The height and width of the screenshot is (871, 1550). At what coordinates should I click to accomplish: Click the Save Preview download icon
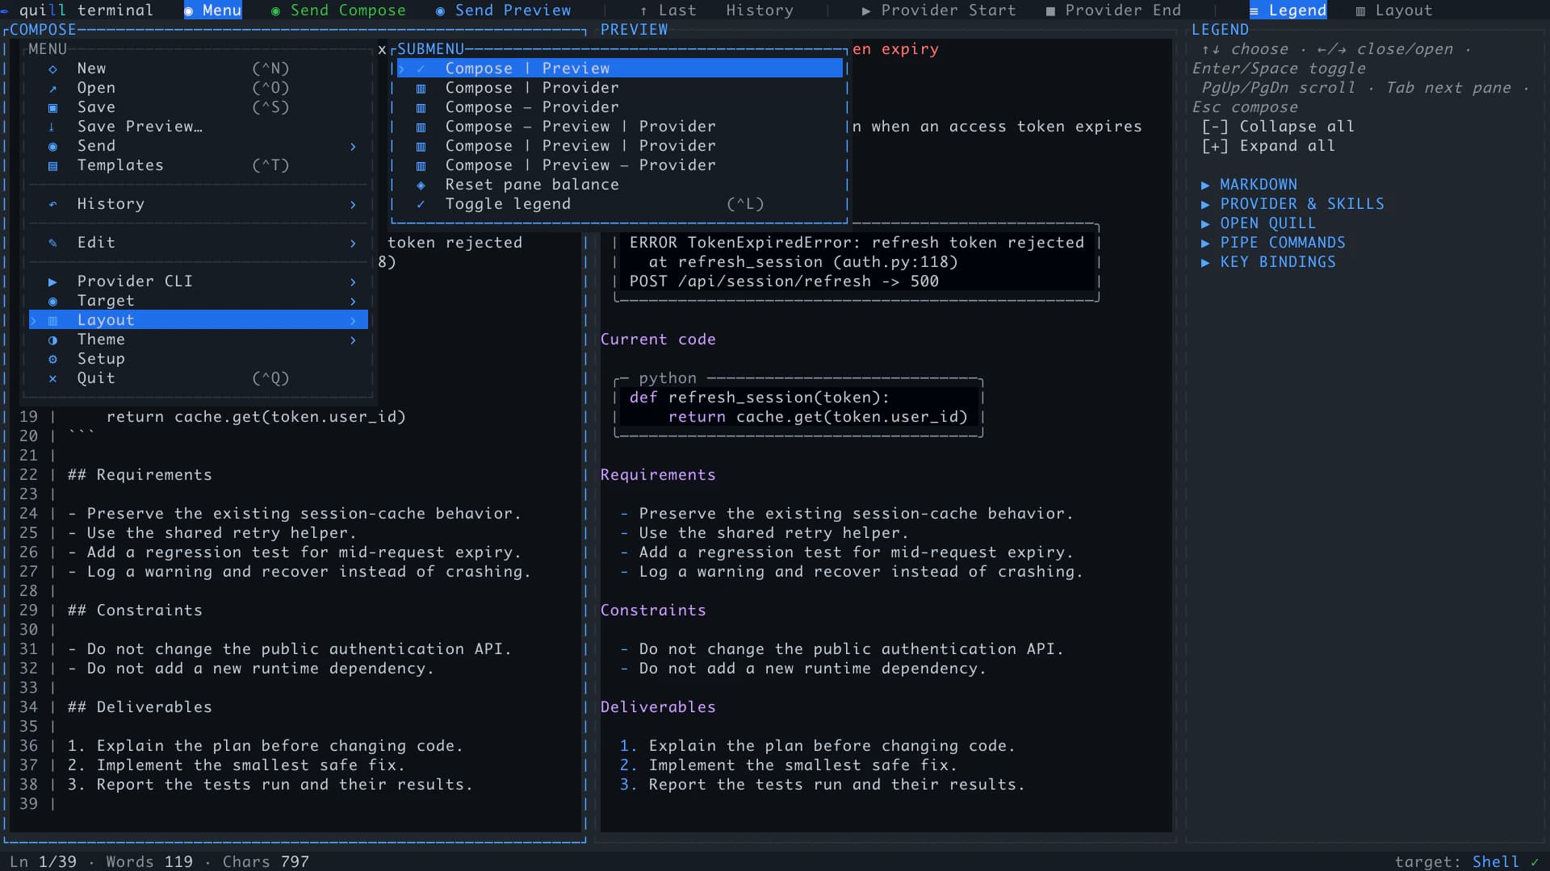point(52,127)
